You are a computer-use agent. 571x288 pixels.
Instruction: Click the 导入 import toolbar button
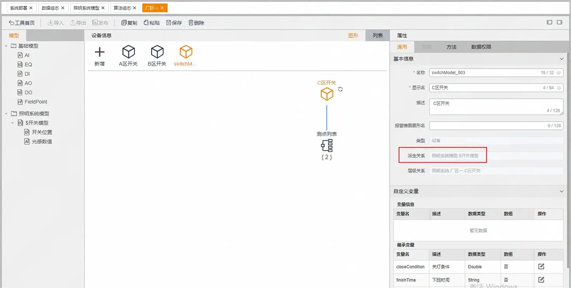56,23
